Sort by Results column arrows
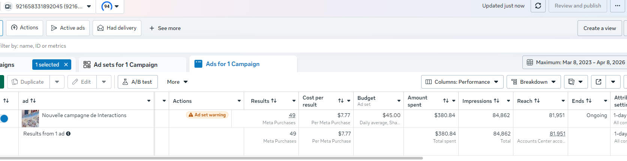This screenshot has height=161, width=627. (274, 101)
